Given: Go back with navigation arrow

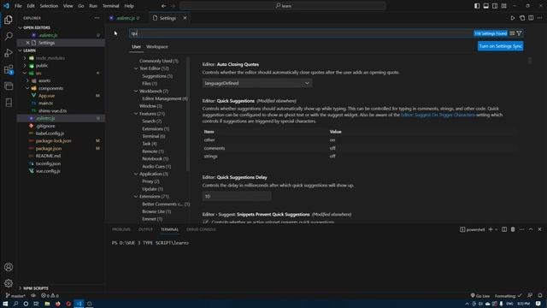Looking at the screenshot, I should 163,6.
